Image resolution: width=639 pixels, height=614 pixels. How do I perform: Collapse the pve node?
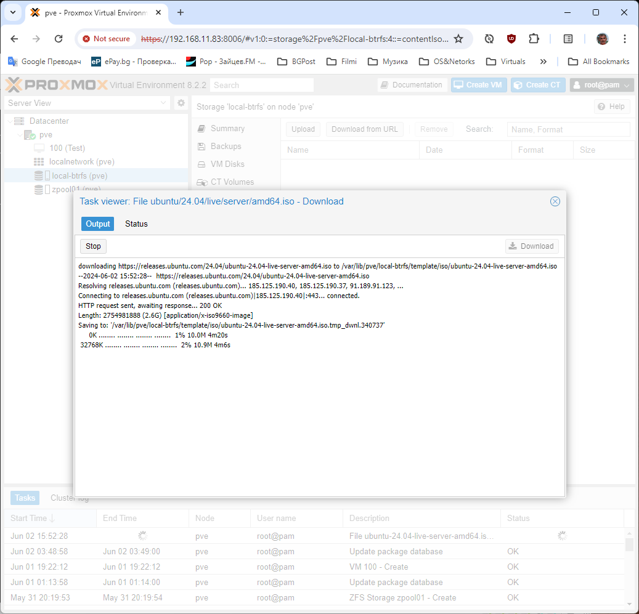point(20,135)
